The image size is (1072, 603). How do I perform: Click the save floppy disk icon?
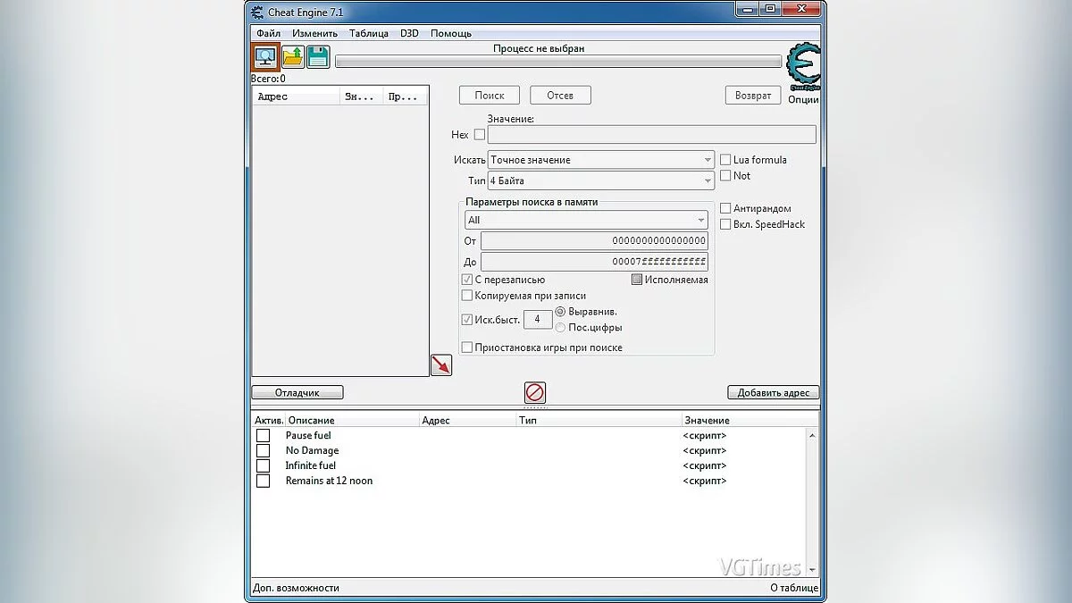point(318,57)
